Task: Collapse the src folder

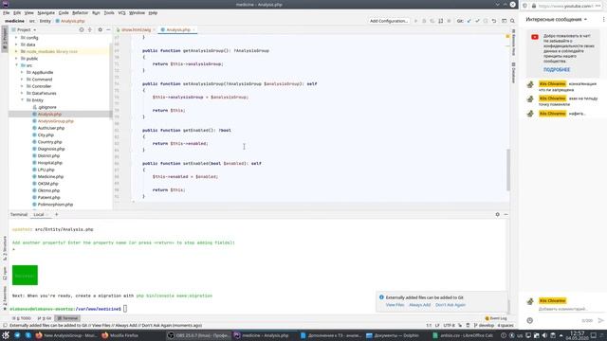Action: click(x=16, y=65)
